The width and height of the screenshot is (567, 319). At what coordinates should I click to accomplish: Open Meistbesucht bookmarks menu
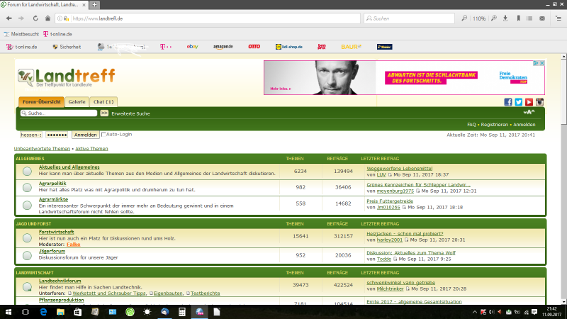point(21,34)
